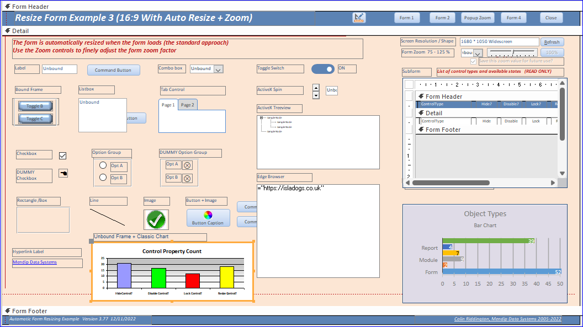Viewport: 583px width, 327px height.
Task: Select the main Form Footer section arrow icon
Action: 7,310
